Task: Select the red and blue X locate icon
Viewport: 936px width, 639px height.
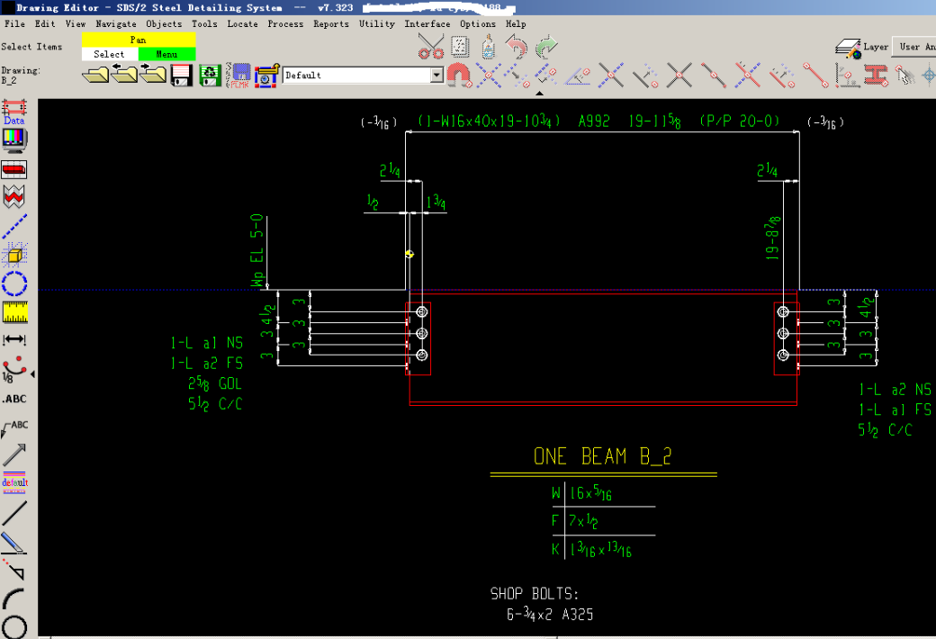Action: click(747, 76)
